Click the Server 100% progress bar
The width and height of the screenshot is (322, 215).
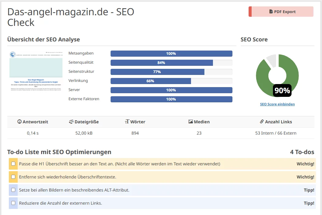pyautogui.click(x=172, y=90)
